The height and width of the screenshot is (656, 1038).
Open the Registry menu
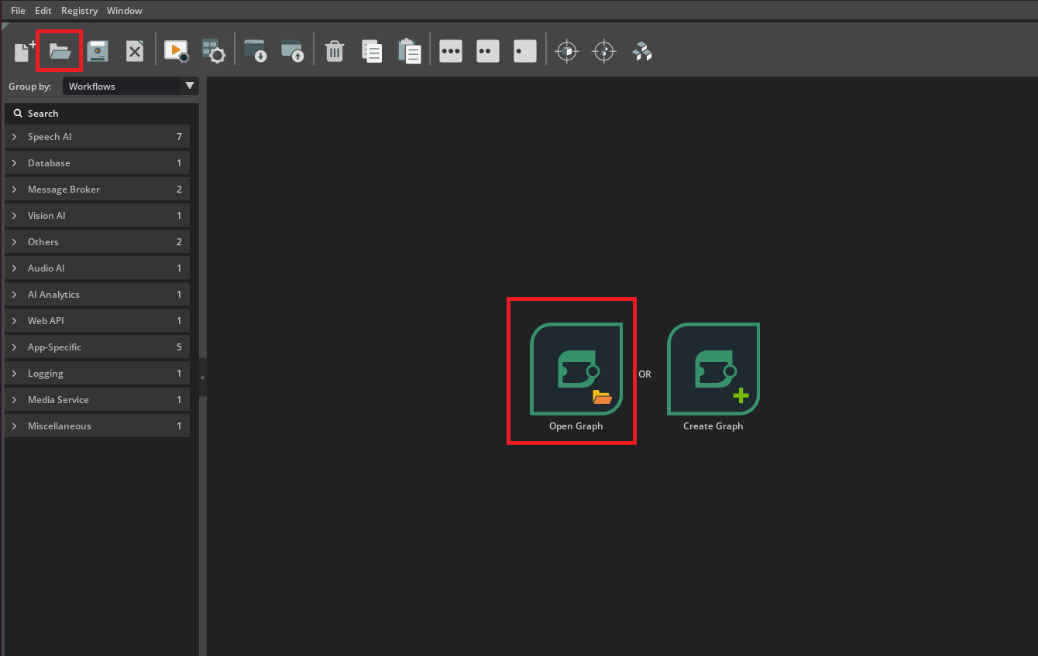click(x=79, y=11)
